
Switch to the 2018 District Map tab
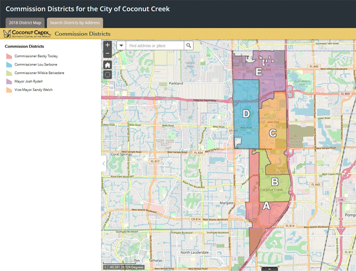pos(25,22)
